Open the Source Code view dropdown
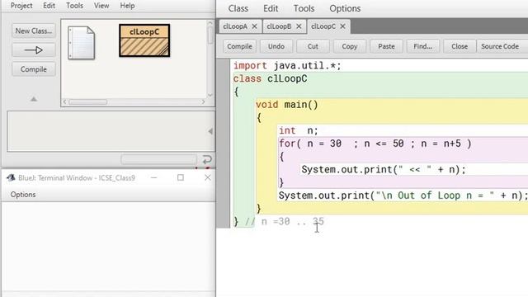Screen dimensions: 528x297 pyautogui.click(x=502, y=46)
